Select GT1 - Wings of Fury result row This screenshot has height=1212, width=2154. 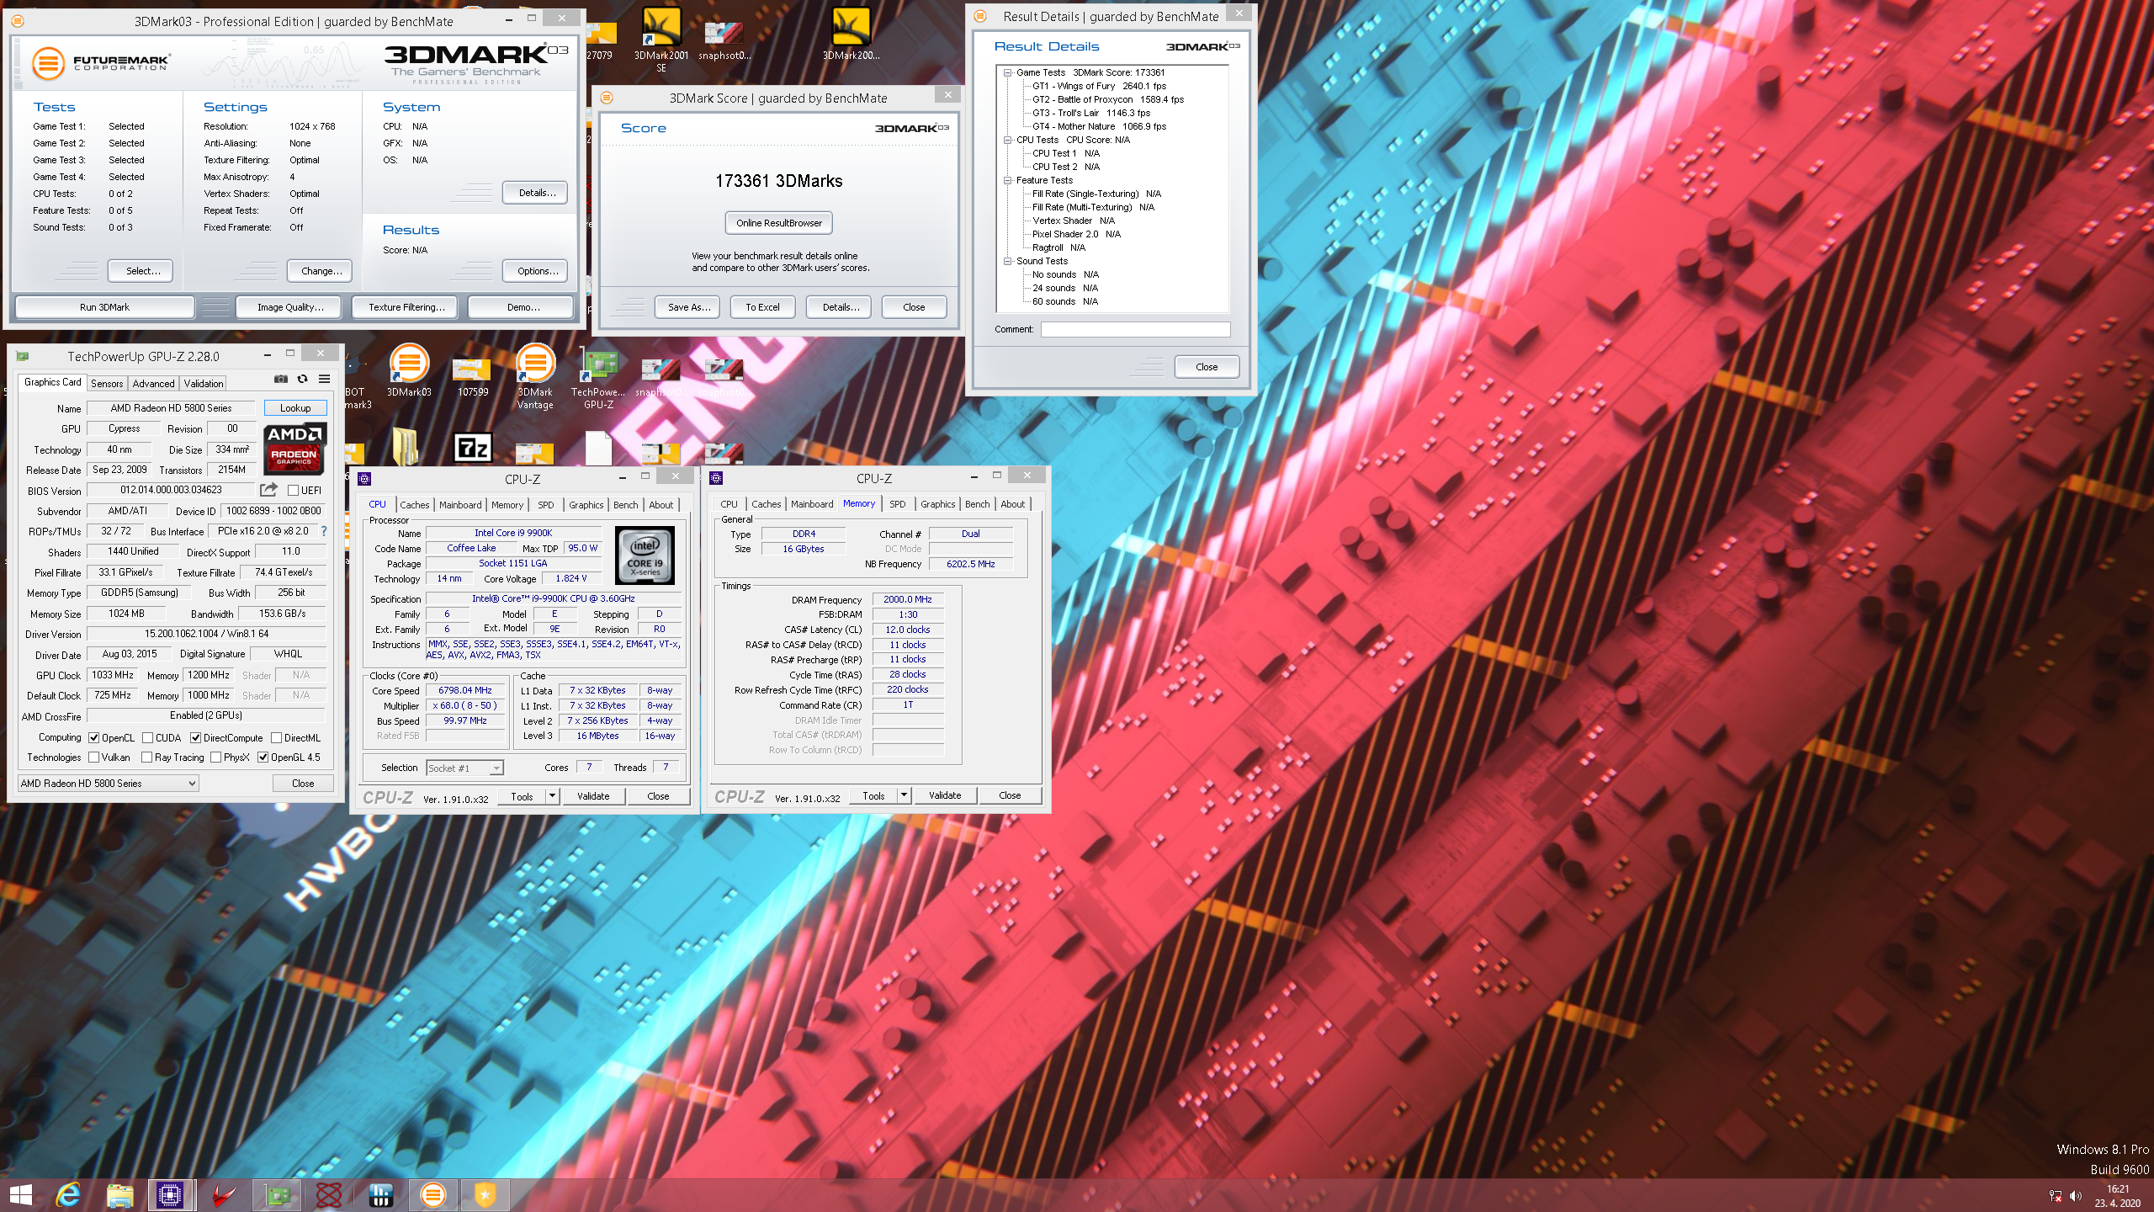pos(1099,86)
